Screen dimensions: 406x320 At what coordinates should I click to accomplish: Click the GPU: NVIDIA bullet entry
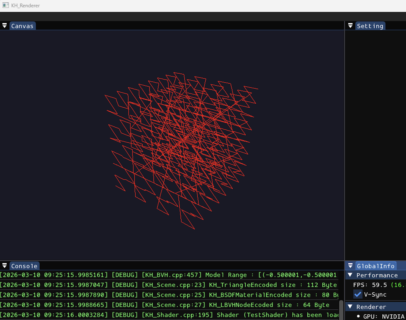coord(381,316)
